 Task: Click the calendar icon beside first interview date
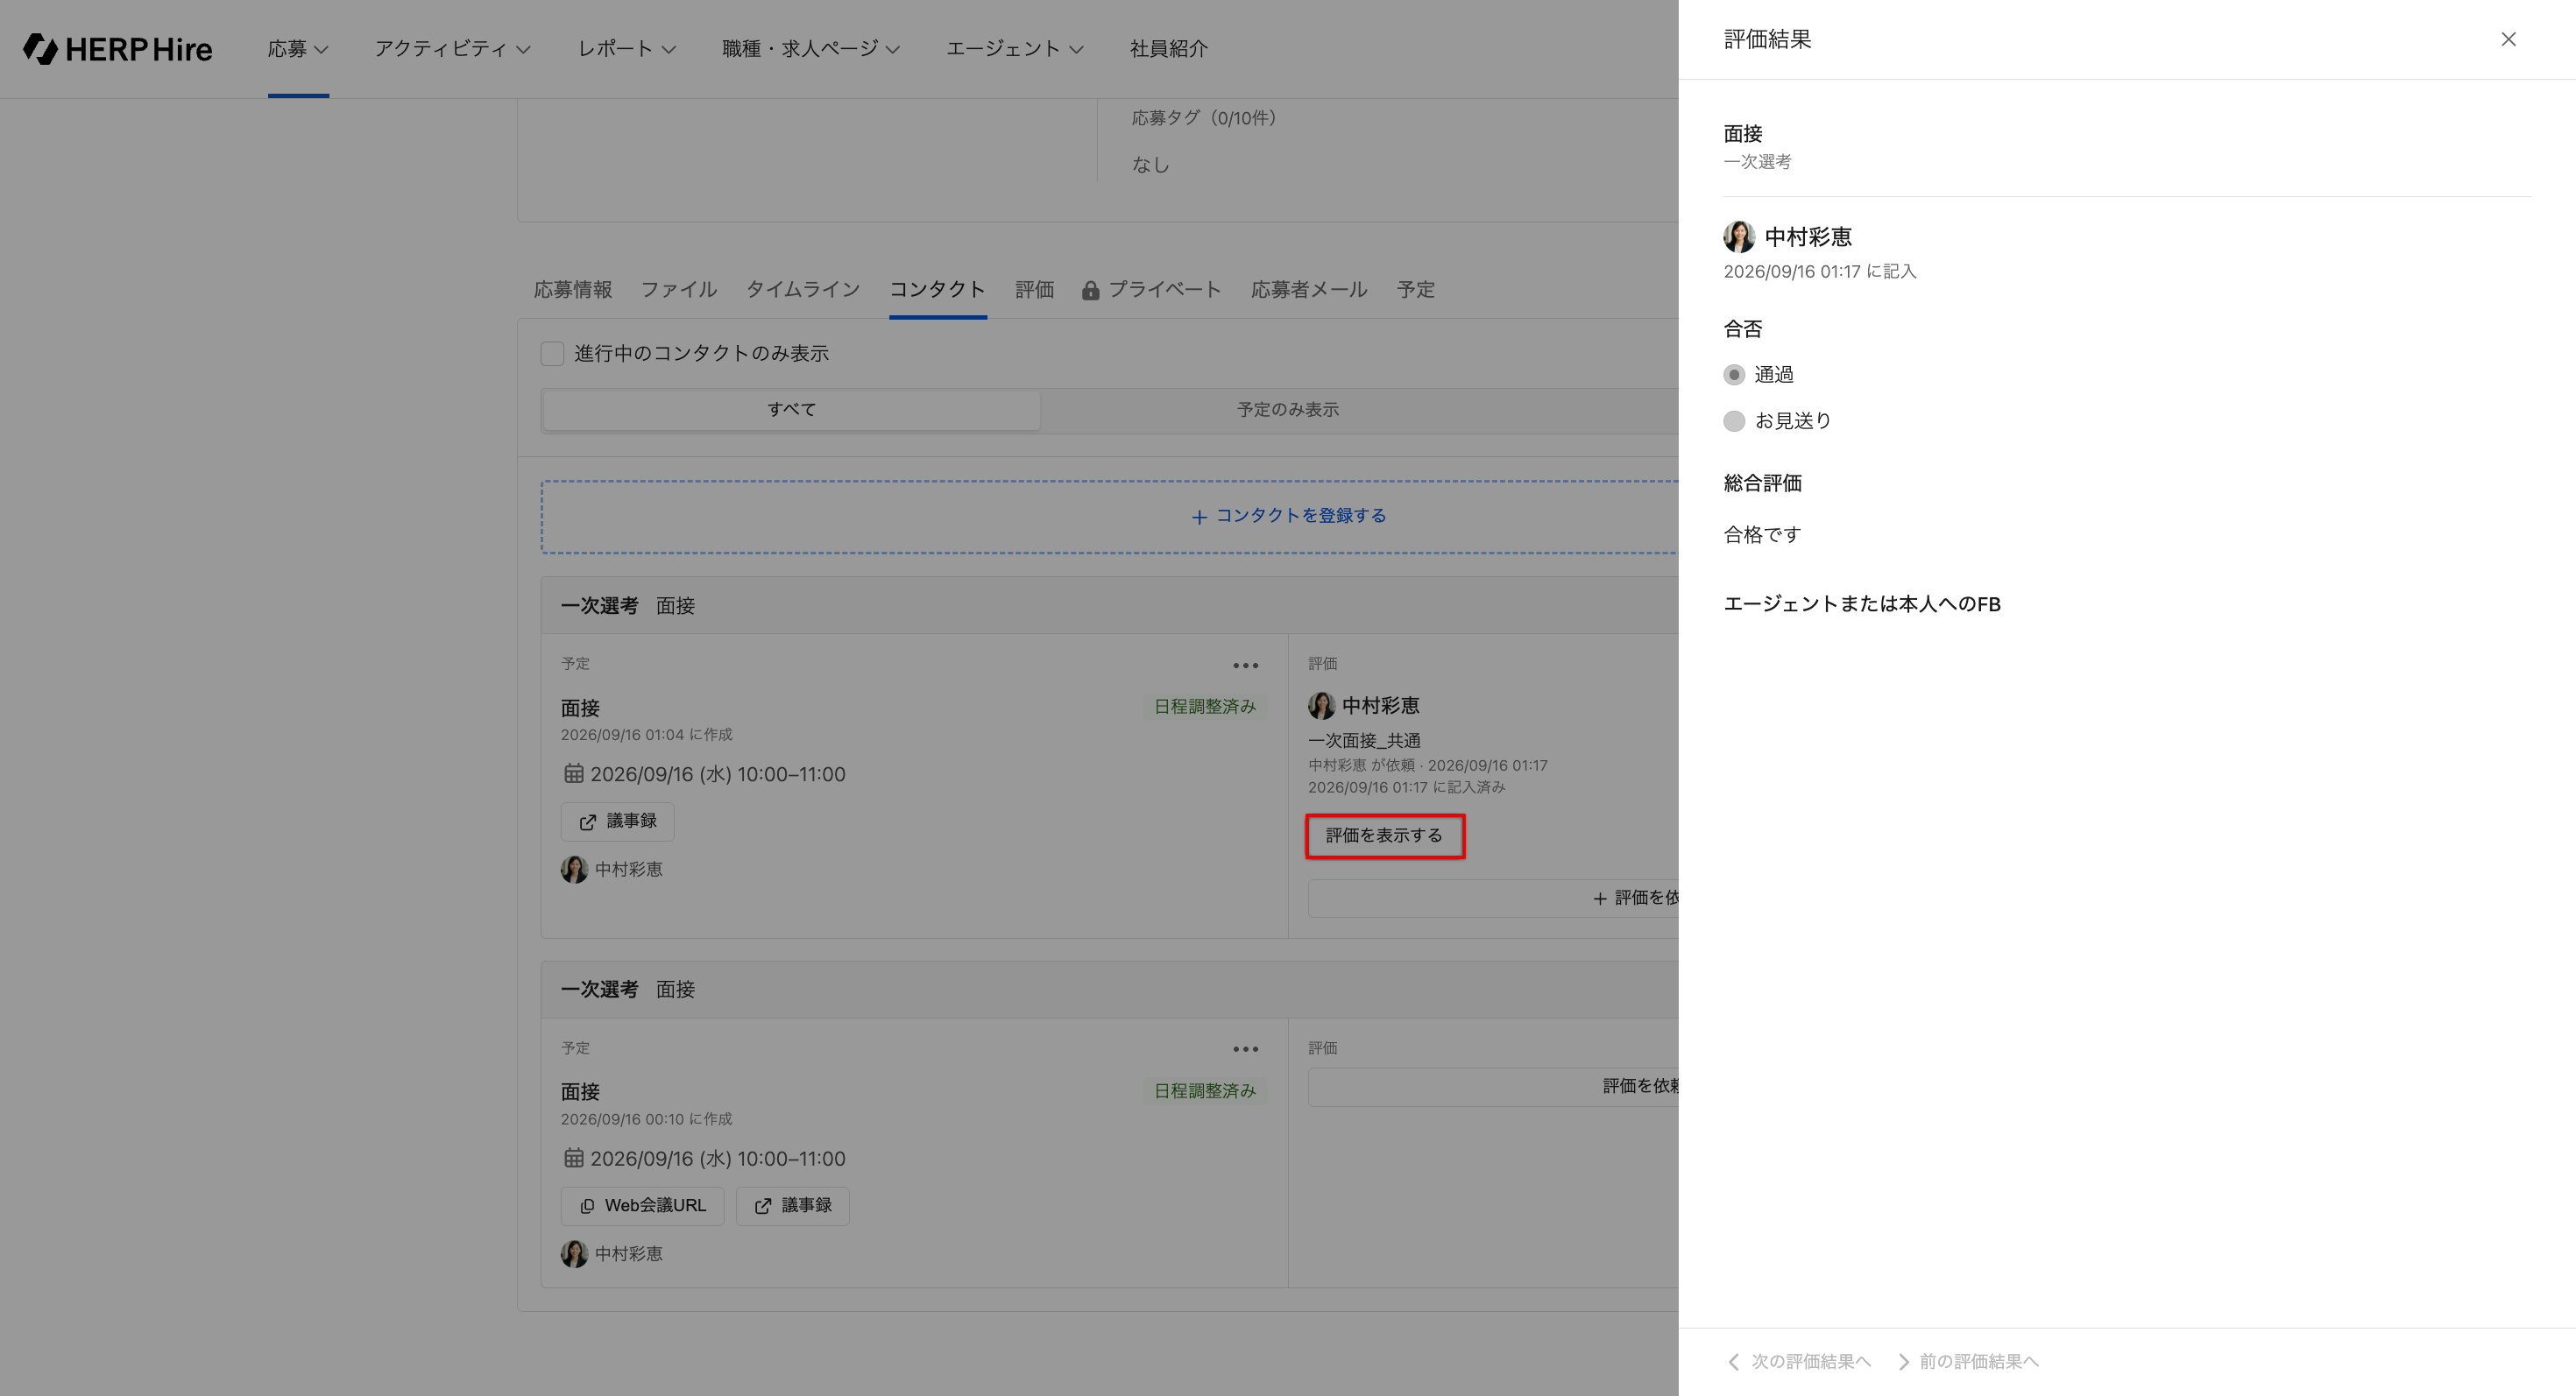pyautogui.click(x=573, y=773)
